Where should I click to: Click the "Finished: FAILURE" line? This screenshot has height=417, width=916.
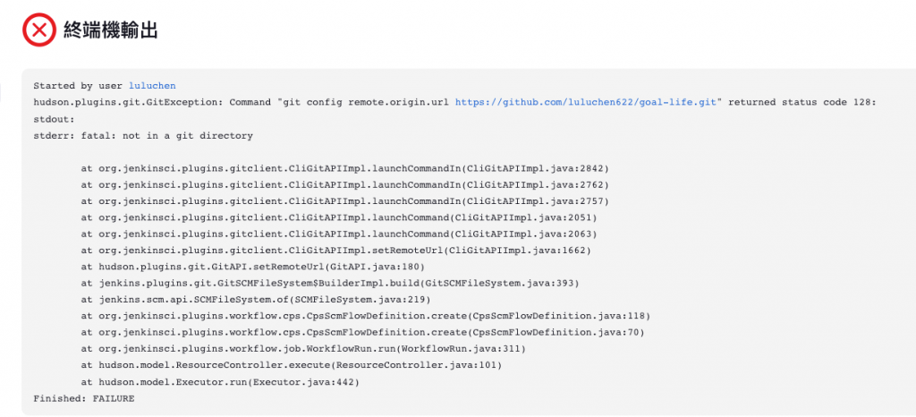tap(83, 399)
